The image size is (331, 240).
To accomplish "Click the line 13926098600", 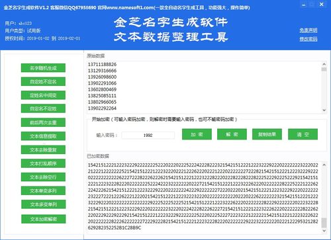I will coord(102,77).
